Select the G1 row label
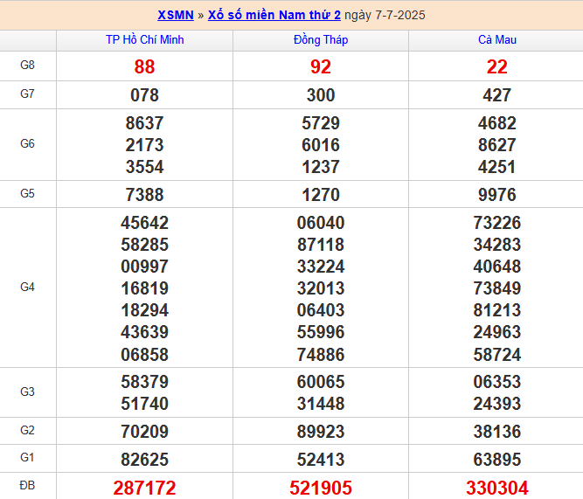Viewport: 583px width, 499px height. coord(27,457)
